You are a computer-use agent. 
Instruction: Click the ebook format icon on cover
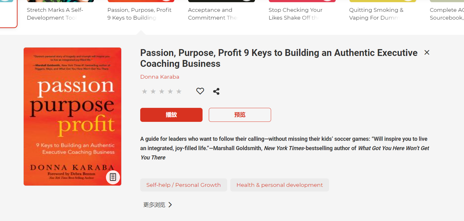113,177
